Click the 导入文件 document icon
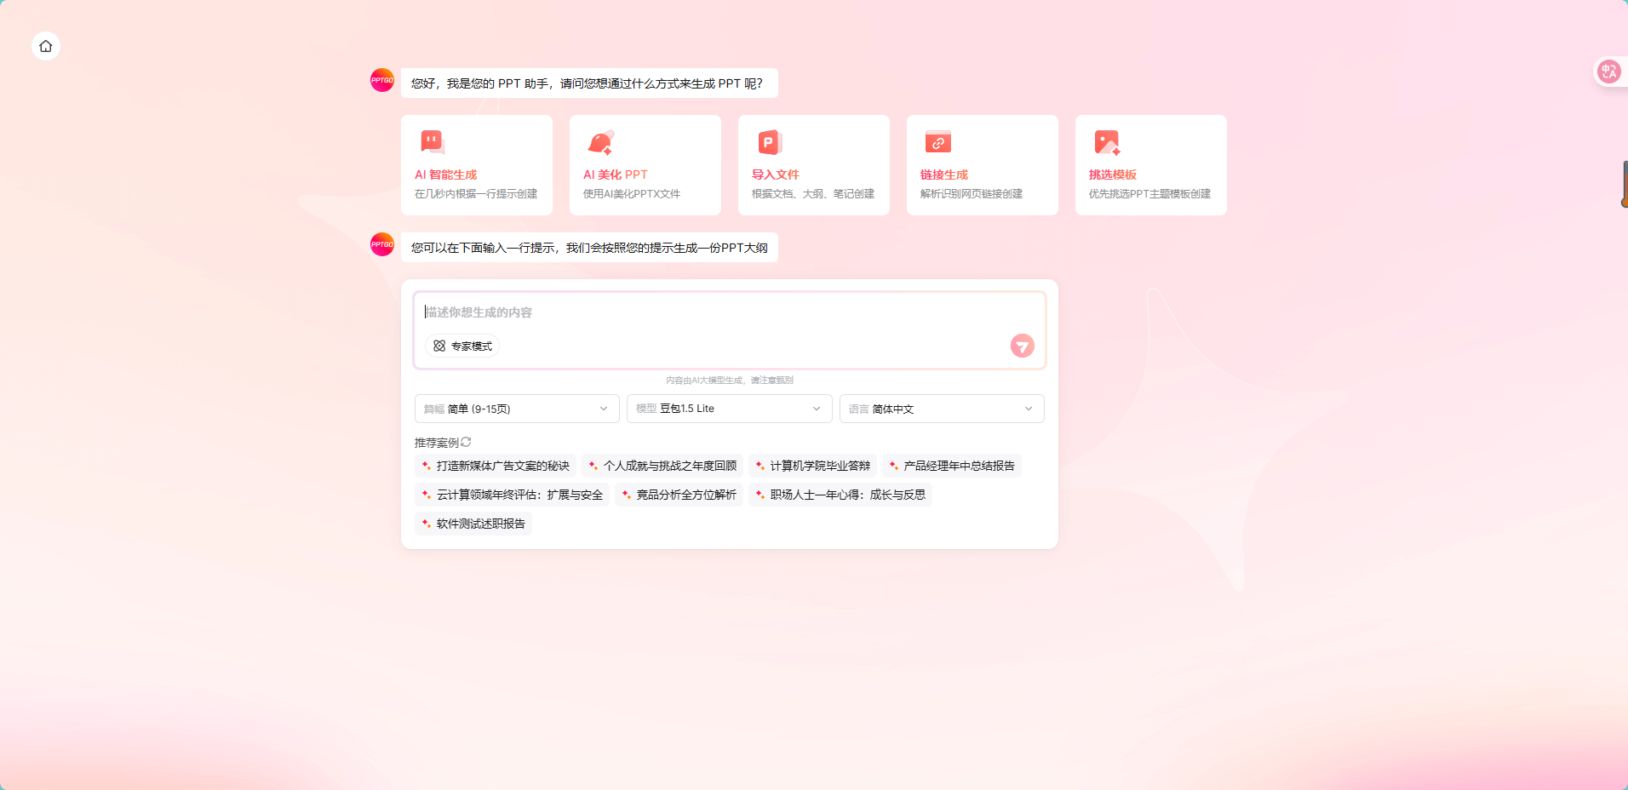The width and height of the screenshot is (1628, 790). [x=769, y=141]
